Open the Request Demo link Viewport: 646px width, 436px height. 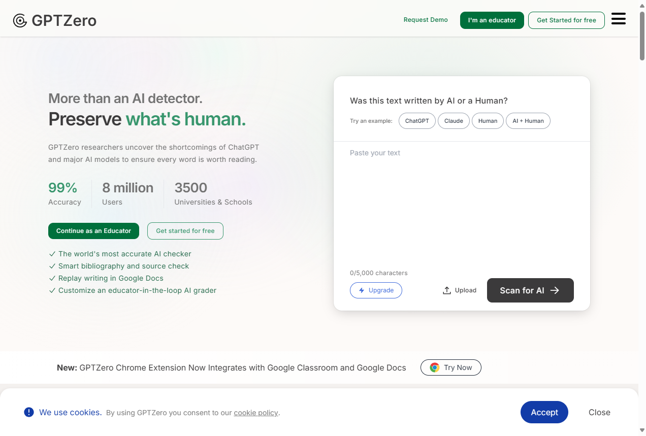426,20
